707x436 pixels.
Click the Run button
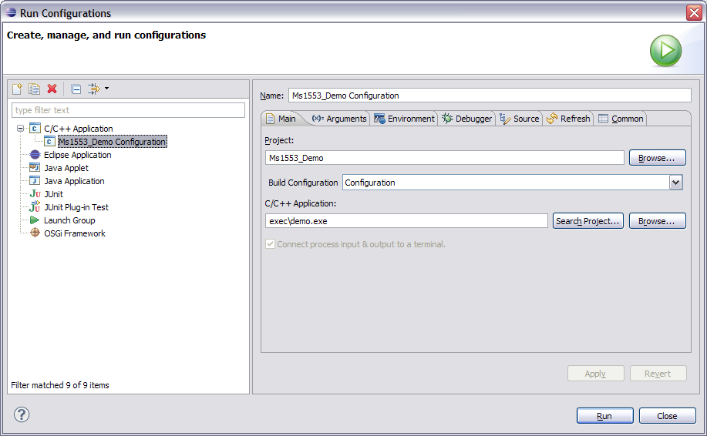point(604,416)
